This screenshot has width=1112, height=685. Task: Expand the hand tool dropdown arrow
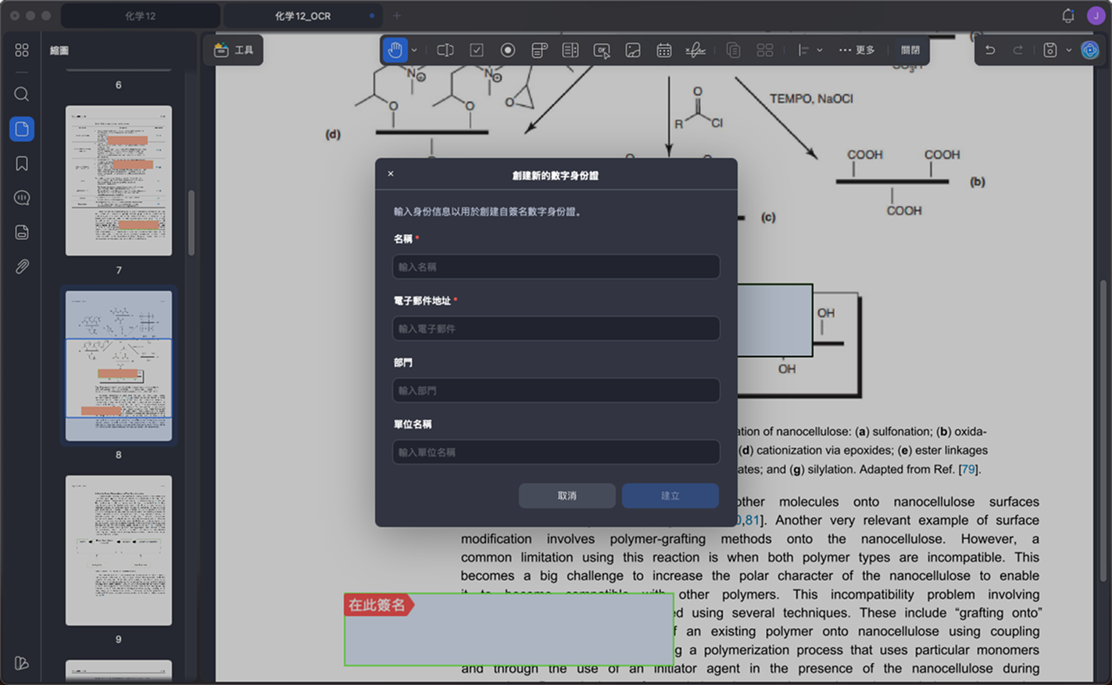coord(414,50)
